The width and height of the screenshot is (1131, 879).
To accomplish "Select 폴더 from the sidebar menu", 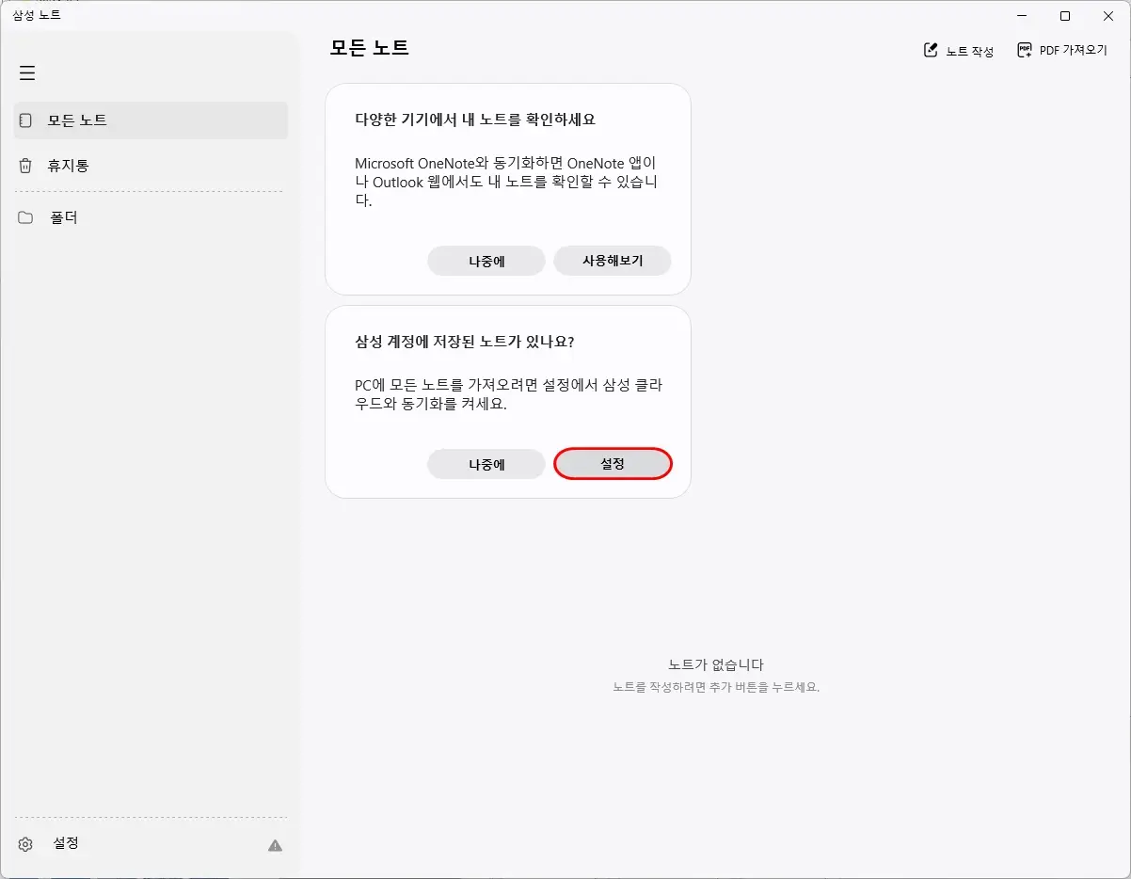I will 61,217.
